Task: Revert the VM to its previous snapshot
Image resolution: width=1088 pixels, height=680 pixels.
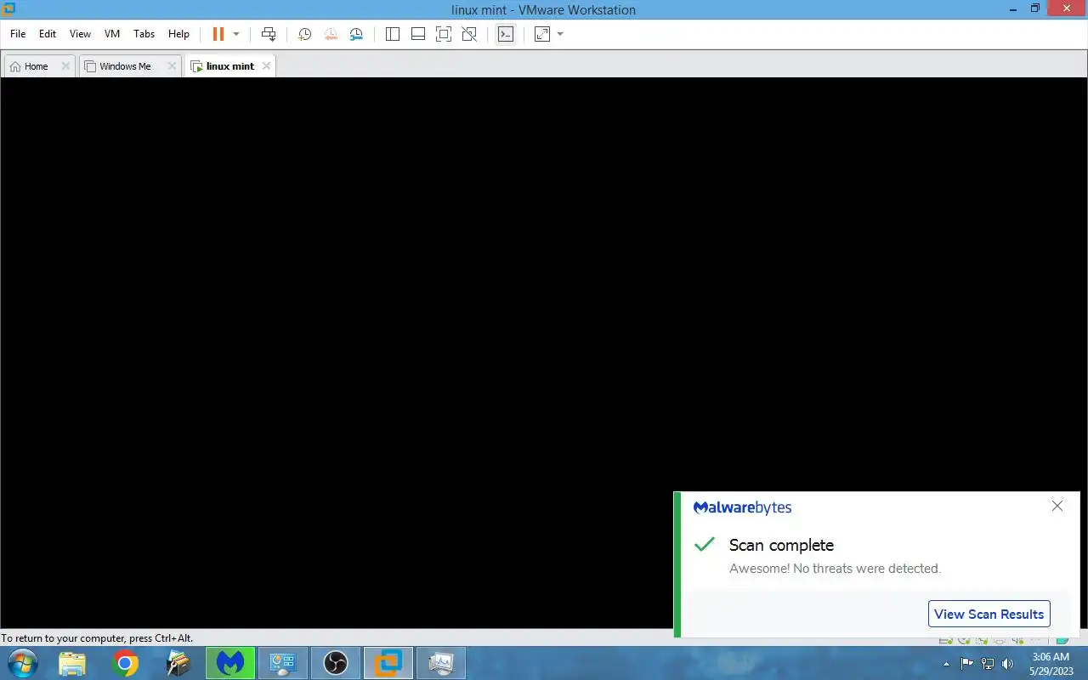Action: [331, 34]
